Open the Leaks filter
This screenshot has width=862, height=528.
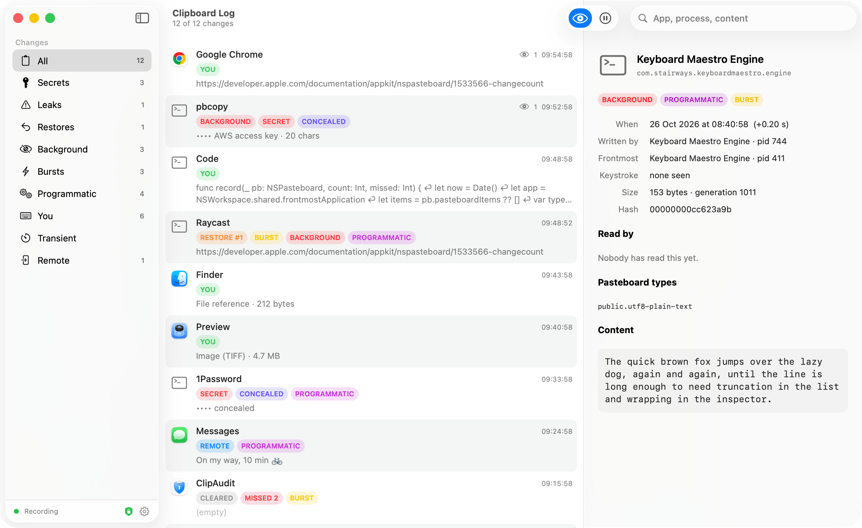point(82,105)
